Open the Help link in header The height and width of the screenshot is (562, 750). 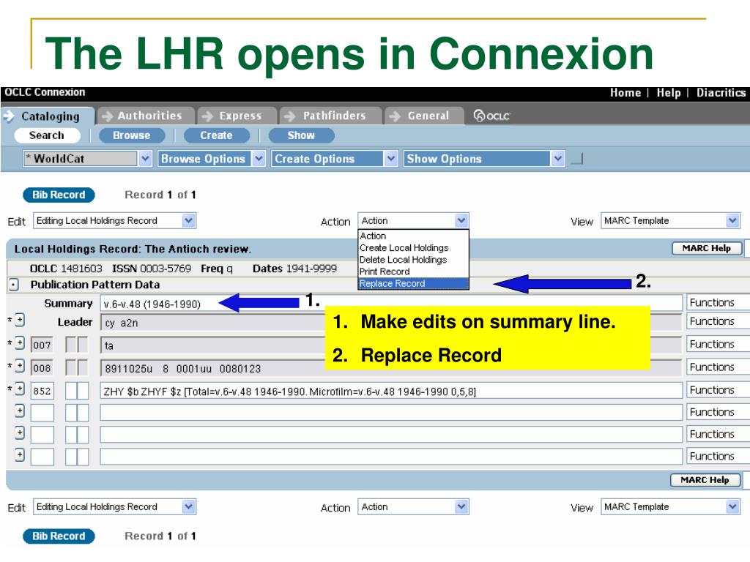point(668,93)
